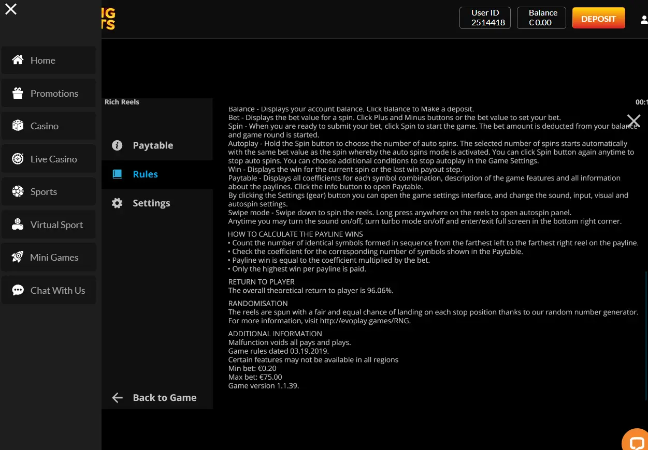Open the Sports section
The height and width of the screenshot is (450, 648).
point(48,191)
